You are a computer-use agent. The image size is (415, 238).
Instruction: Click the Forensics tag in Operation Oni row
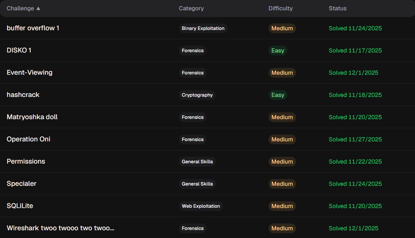coord(193,139)
